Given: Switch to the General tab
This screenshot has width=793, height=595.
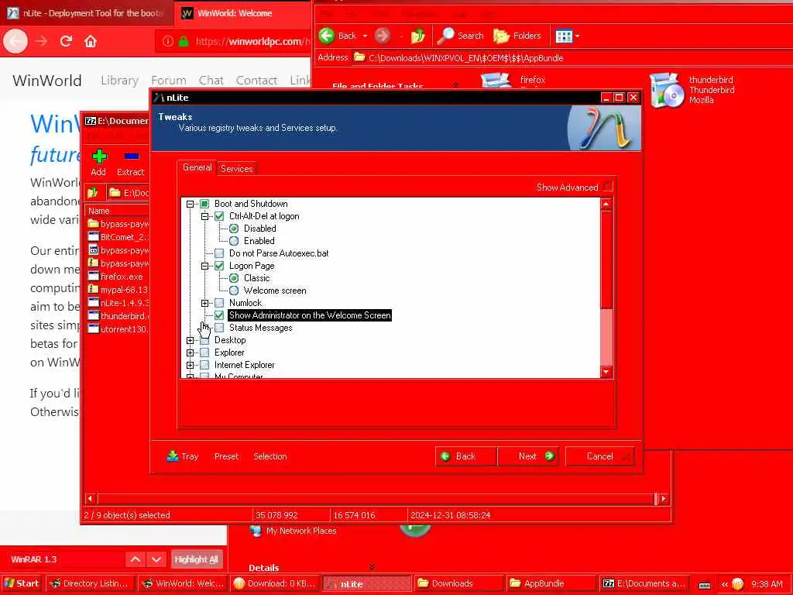Looking at the screenshot, I should click(197, 167).
